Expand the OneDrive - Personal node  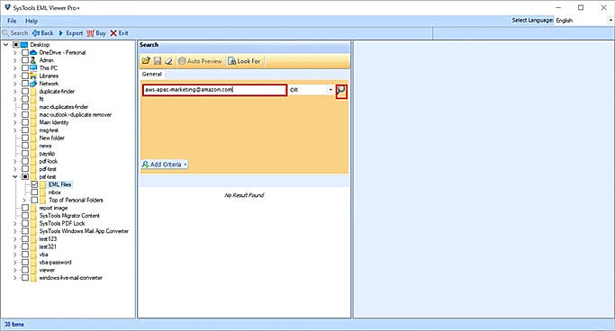click(x=15, y=52)
